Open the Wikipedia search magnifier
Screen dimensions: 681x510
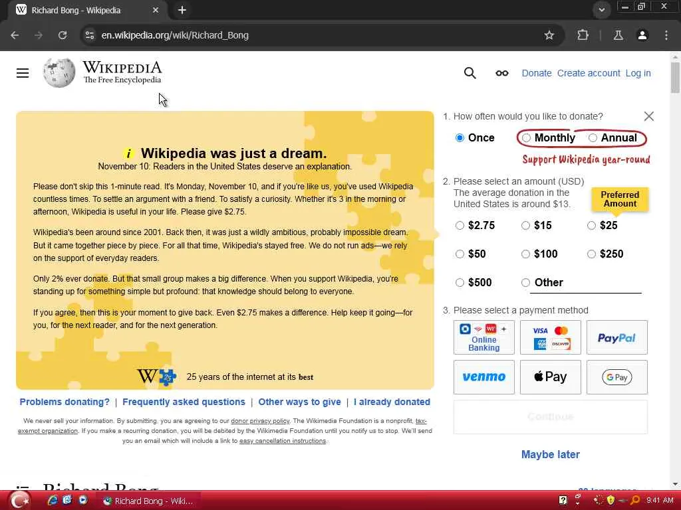[470, 73]
